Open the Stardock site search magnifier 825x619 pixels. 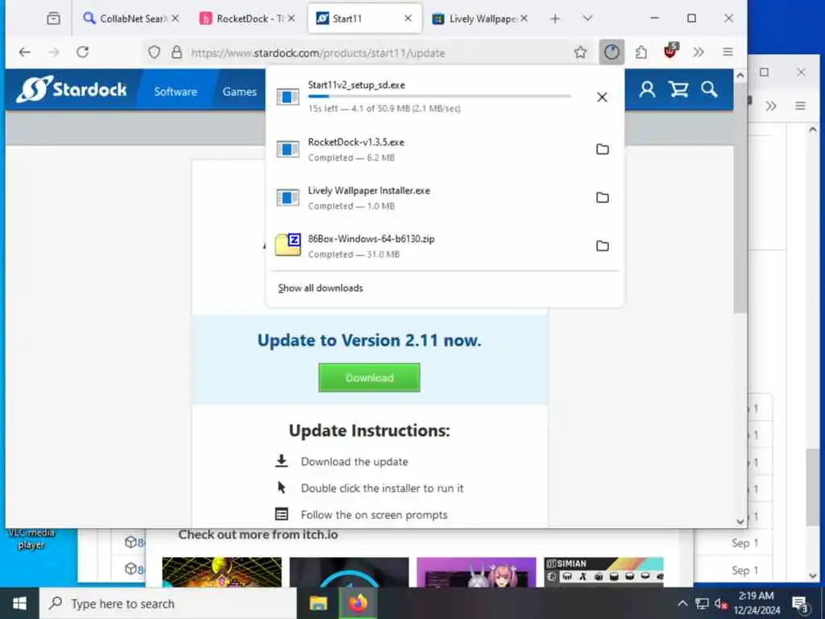click(709, 89)
